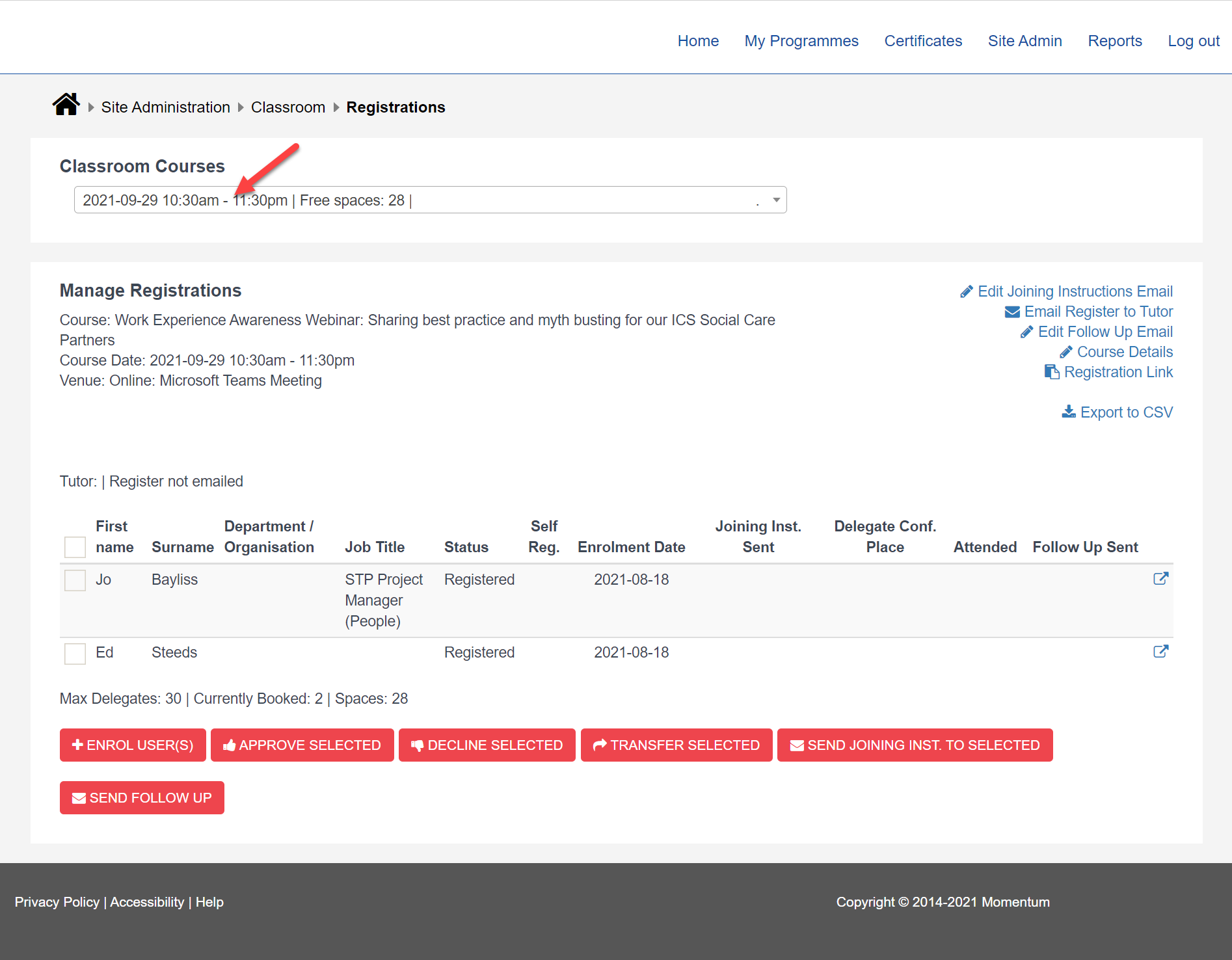This screenshot has width=1232, height=960.
Task: Open Ed Steeds registration via external-link icon
Action: (x=1160, y=652)
